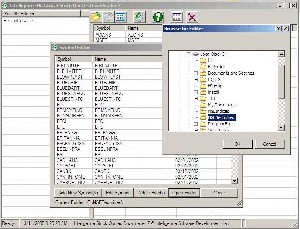Select the NSEIndices folder in tree

(x=218, y=111)
